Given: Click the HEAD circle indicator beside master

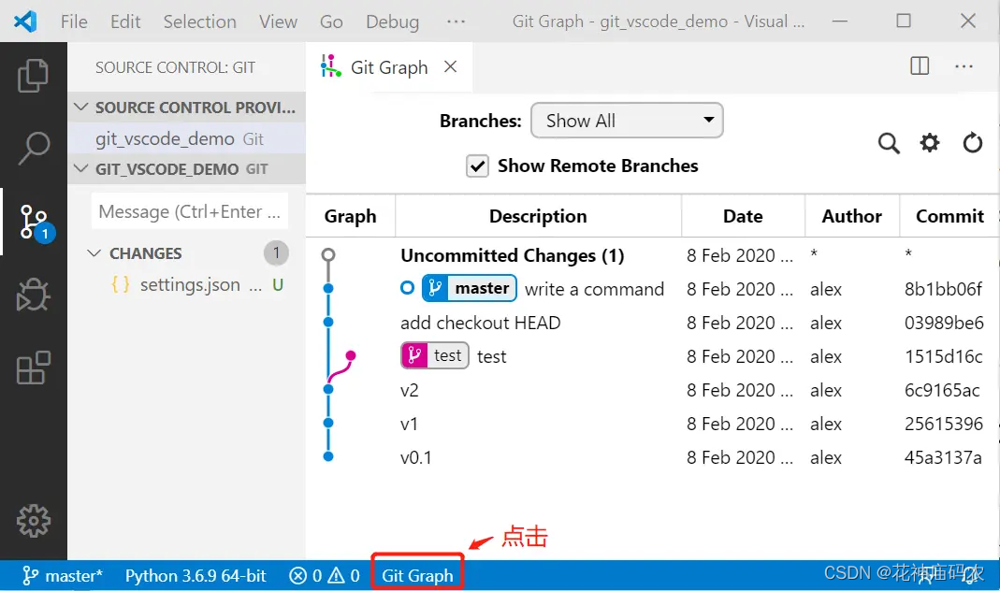Looking at the screenshot, I should [x=408, y=288].
